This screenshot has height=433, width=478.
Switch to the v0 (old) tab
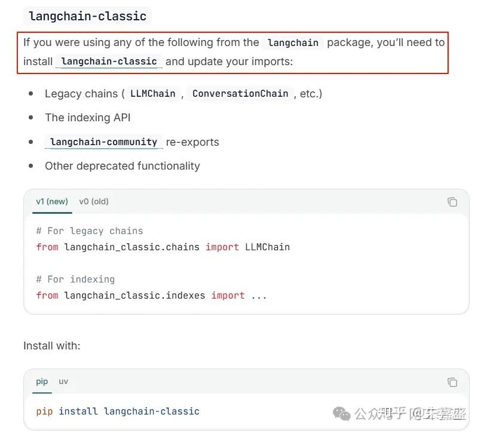(x=93, y=201)
